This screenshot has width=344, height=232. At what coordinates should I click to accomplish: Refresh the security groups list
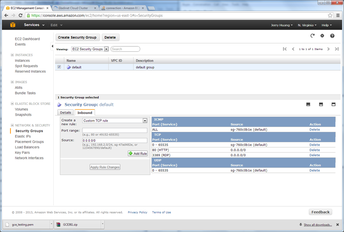(312, 36)
